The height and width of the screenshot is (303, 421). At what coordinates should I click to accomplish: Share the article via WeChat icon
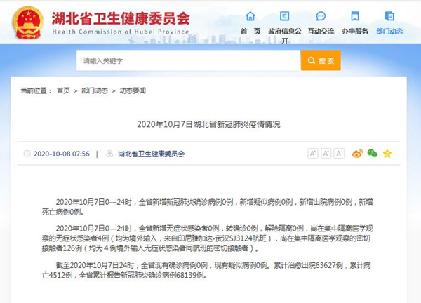tap(372, 153)
